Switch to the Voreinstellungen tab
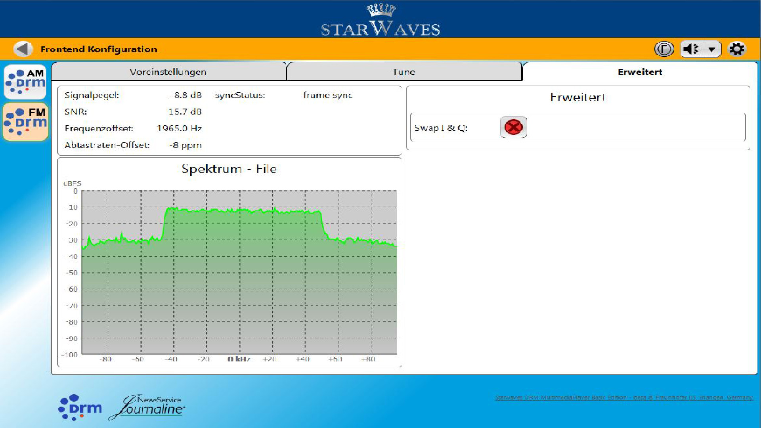This screenshot has width=761, height=428. tap(168, 72)
